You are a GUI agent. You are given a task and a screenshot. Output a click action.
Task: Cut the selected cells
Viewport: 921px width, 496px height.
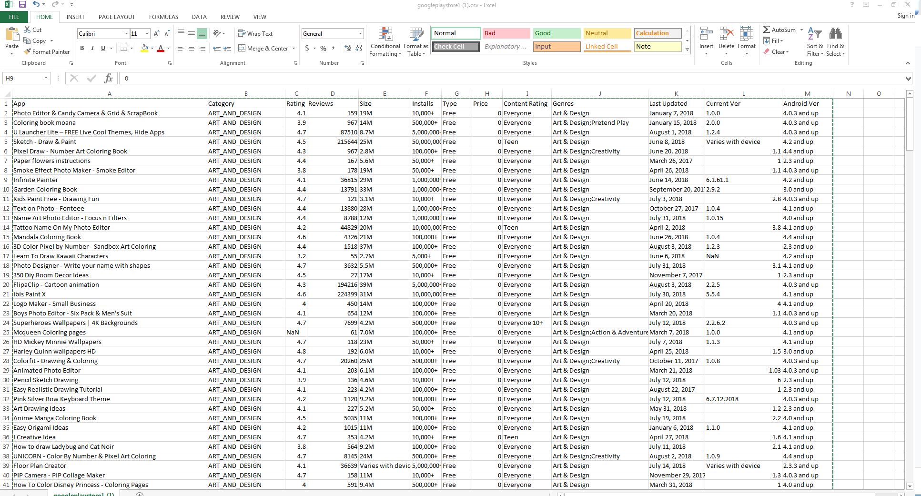pyautogui.click(x=33, y=30)
